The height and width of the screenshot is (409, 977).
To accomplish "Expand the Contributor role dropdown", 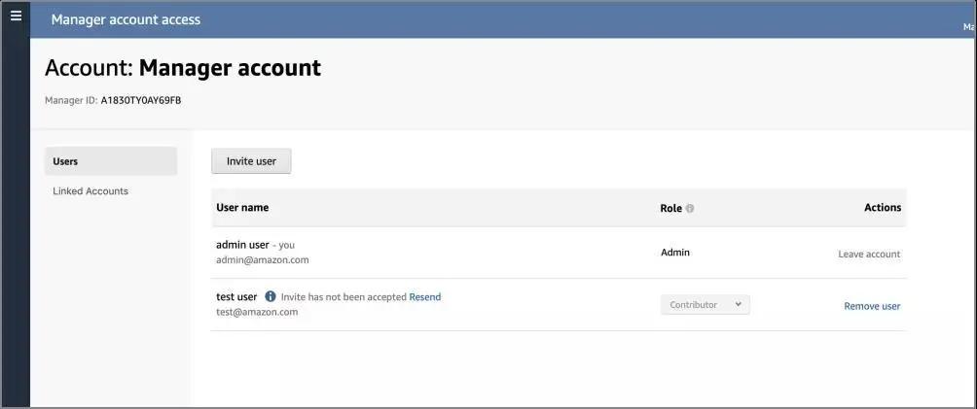I will (x=706, y=304).
